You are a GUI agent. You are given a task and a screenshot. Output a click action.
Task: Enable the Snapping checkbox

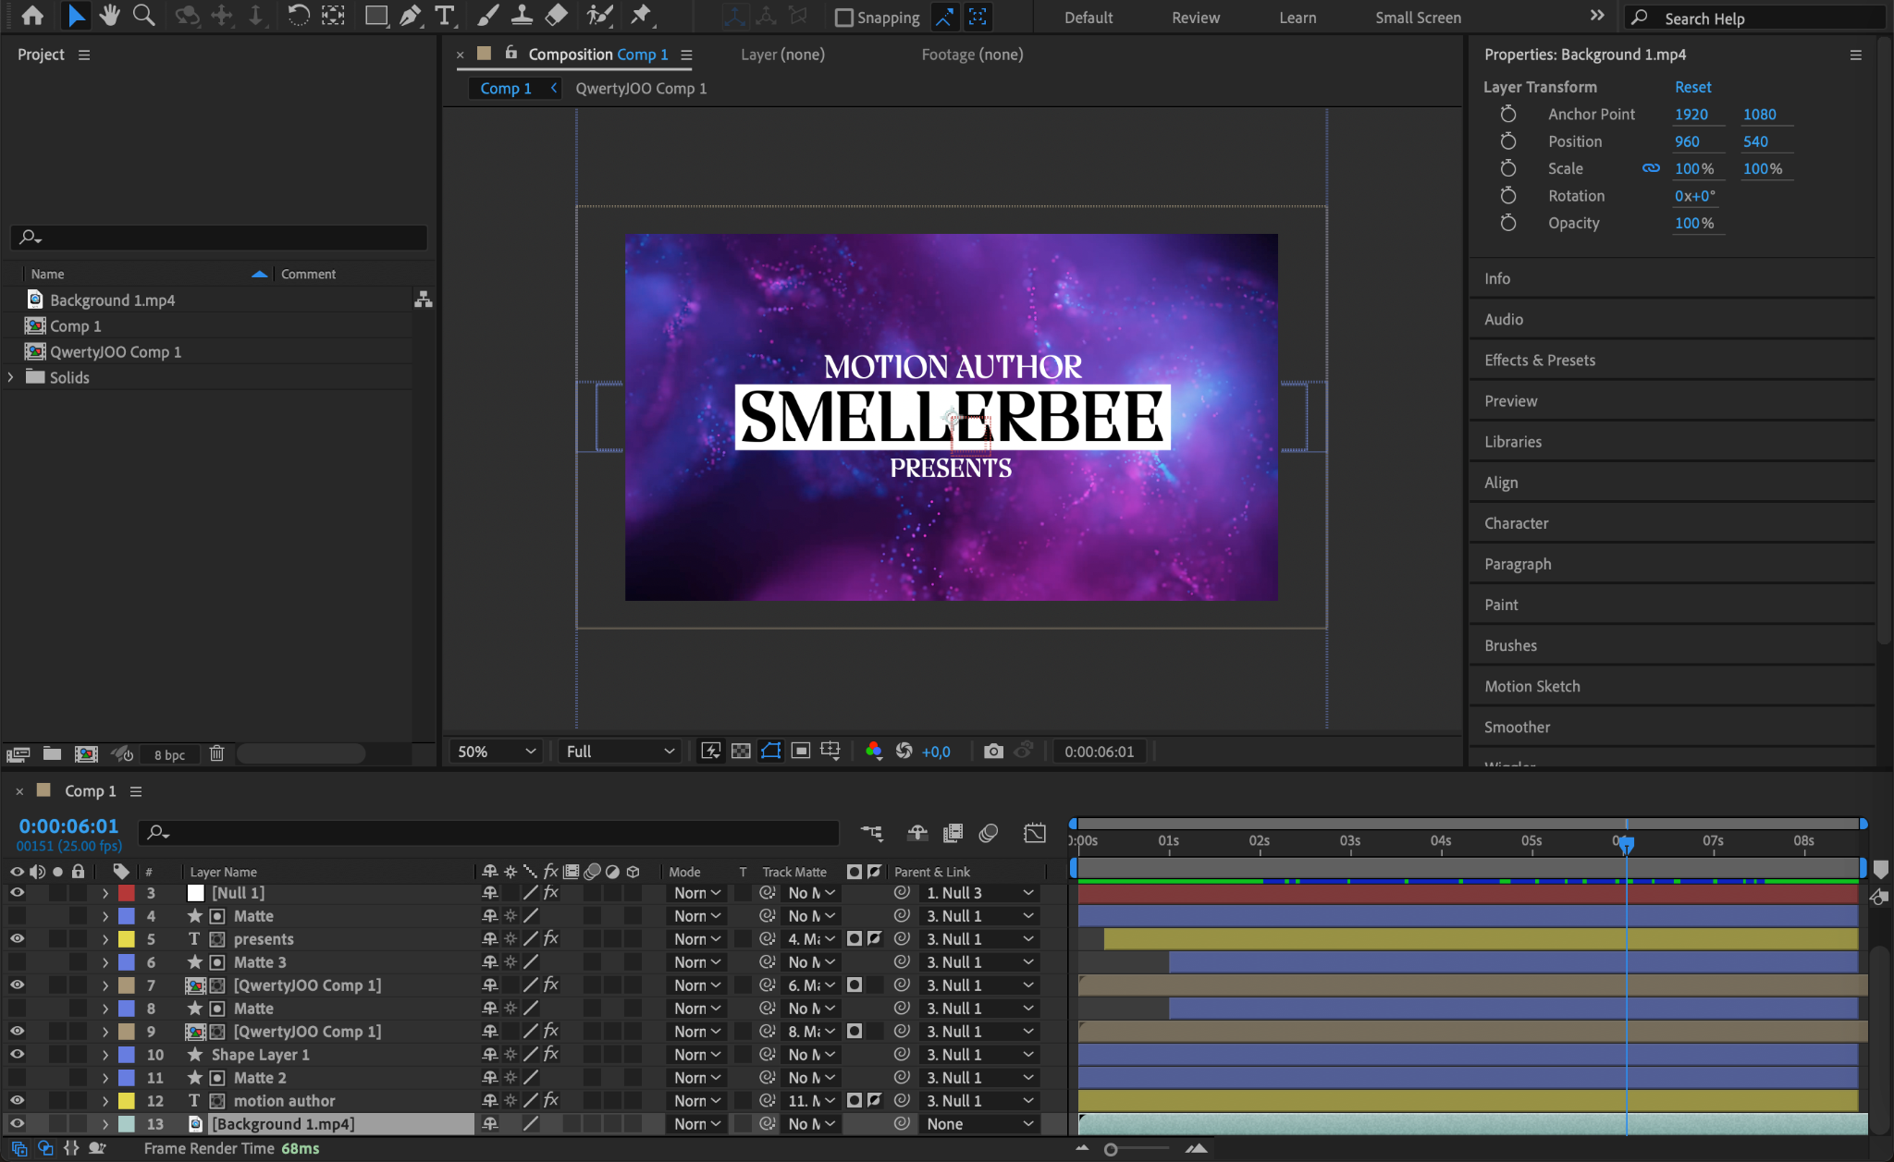[843, 18]
